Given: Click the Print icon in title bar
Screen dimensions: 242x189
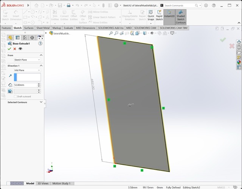Looking at the screenshot, I should pos(68,5).
